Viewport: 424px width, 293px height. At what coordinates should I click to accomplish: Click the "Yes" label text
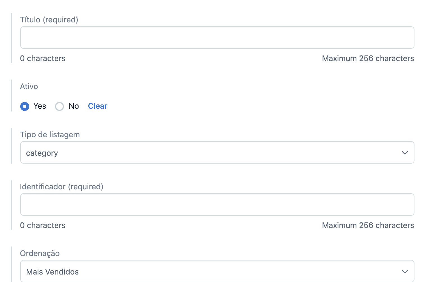pyautogui.click(x=40, y=106)
